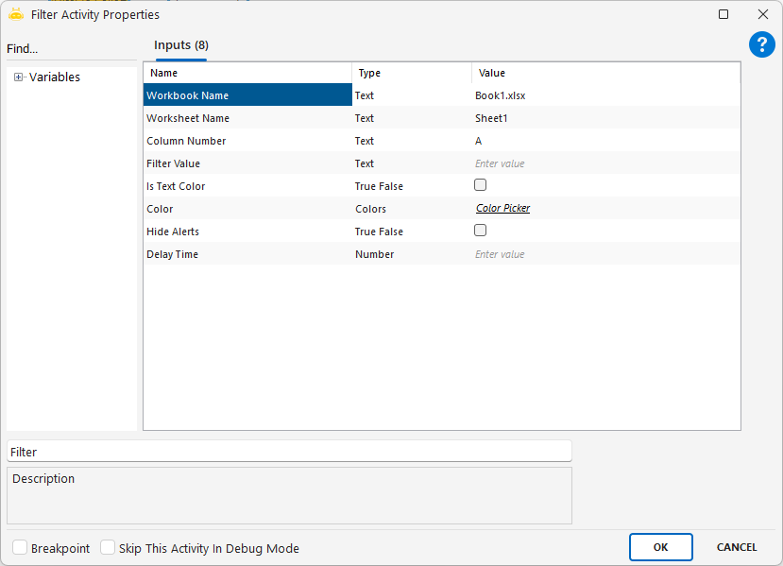Expand the Variables tree node
The image size is (783, 566).
[x=19, y=77]
